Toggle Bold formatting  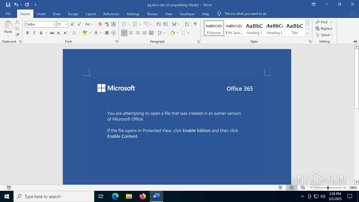27,33
